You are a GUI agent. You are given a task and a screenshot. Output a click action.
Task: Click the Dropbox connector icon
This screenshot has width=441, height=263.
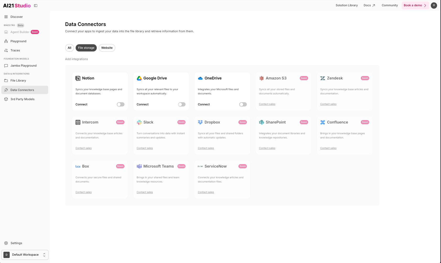200,122
